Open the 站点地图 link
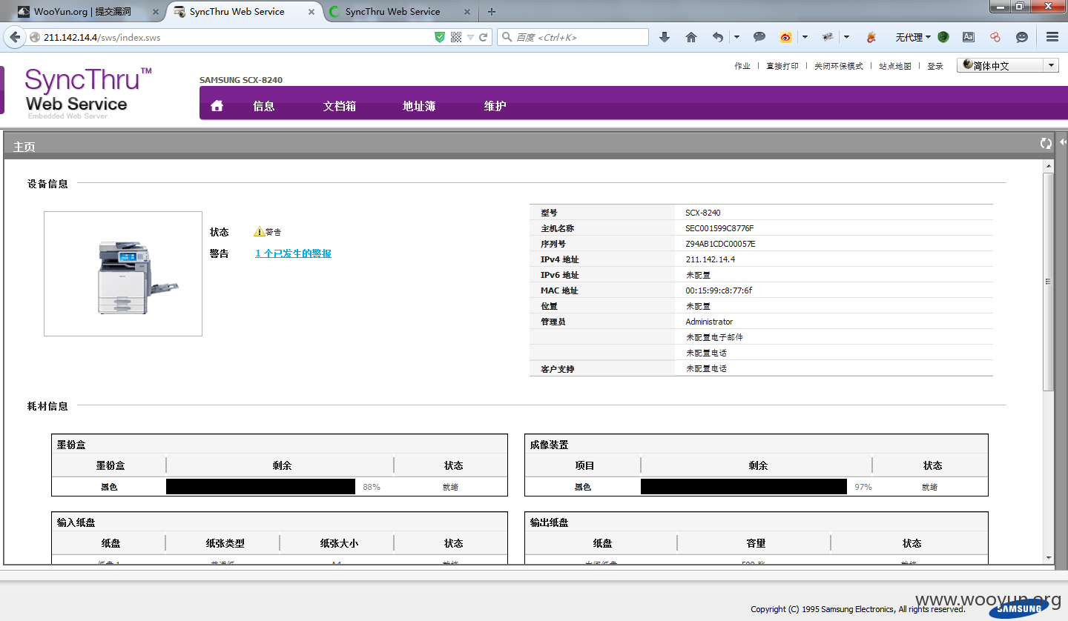The height and width of the screenshot is (621, 1068). click(895, 66)
